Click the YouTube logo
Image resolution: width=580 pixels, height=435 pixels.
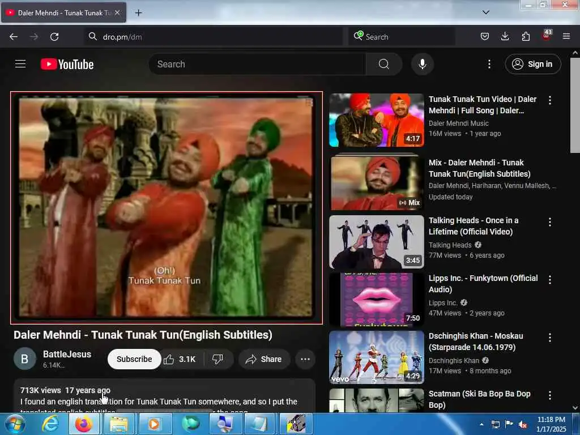click(x=67, y=64)
